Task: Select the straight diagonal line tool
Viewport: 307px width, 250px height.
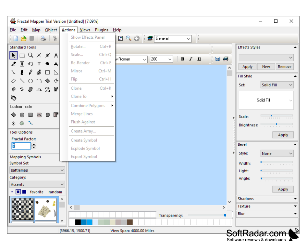Action: tap(22, 81)
